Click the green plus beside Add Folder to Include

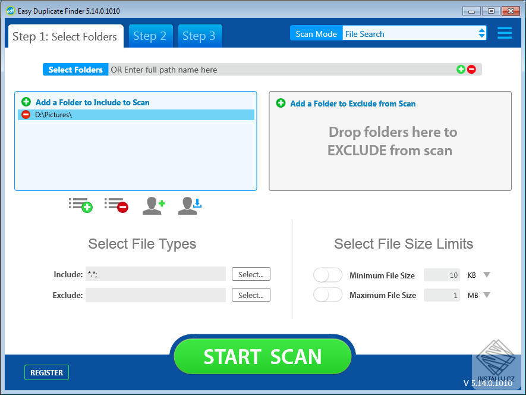pos(24,102)
